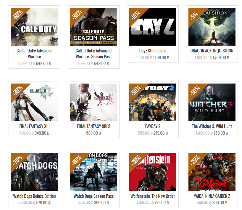Viewport: 242px width, 210px height.
Task: Click 'Call of Duty: Advanced Warfare - Season Pass' title
Action: [93, 54]
